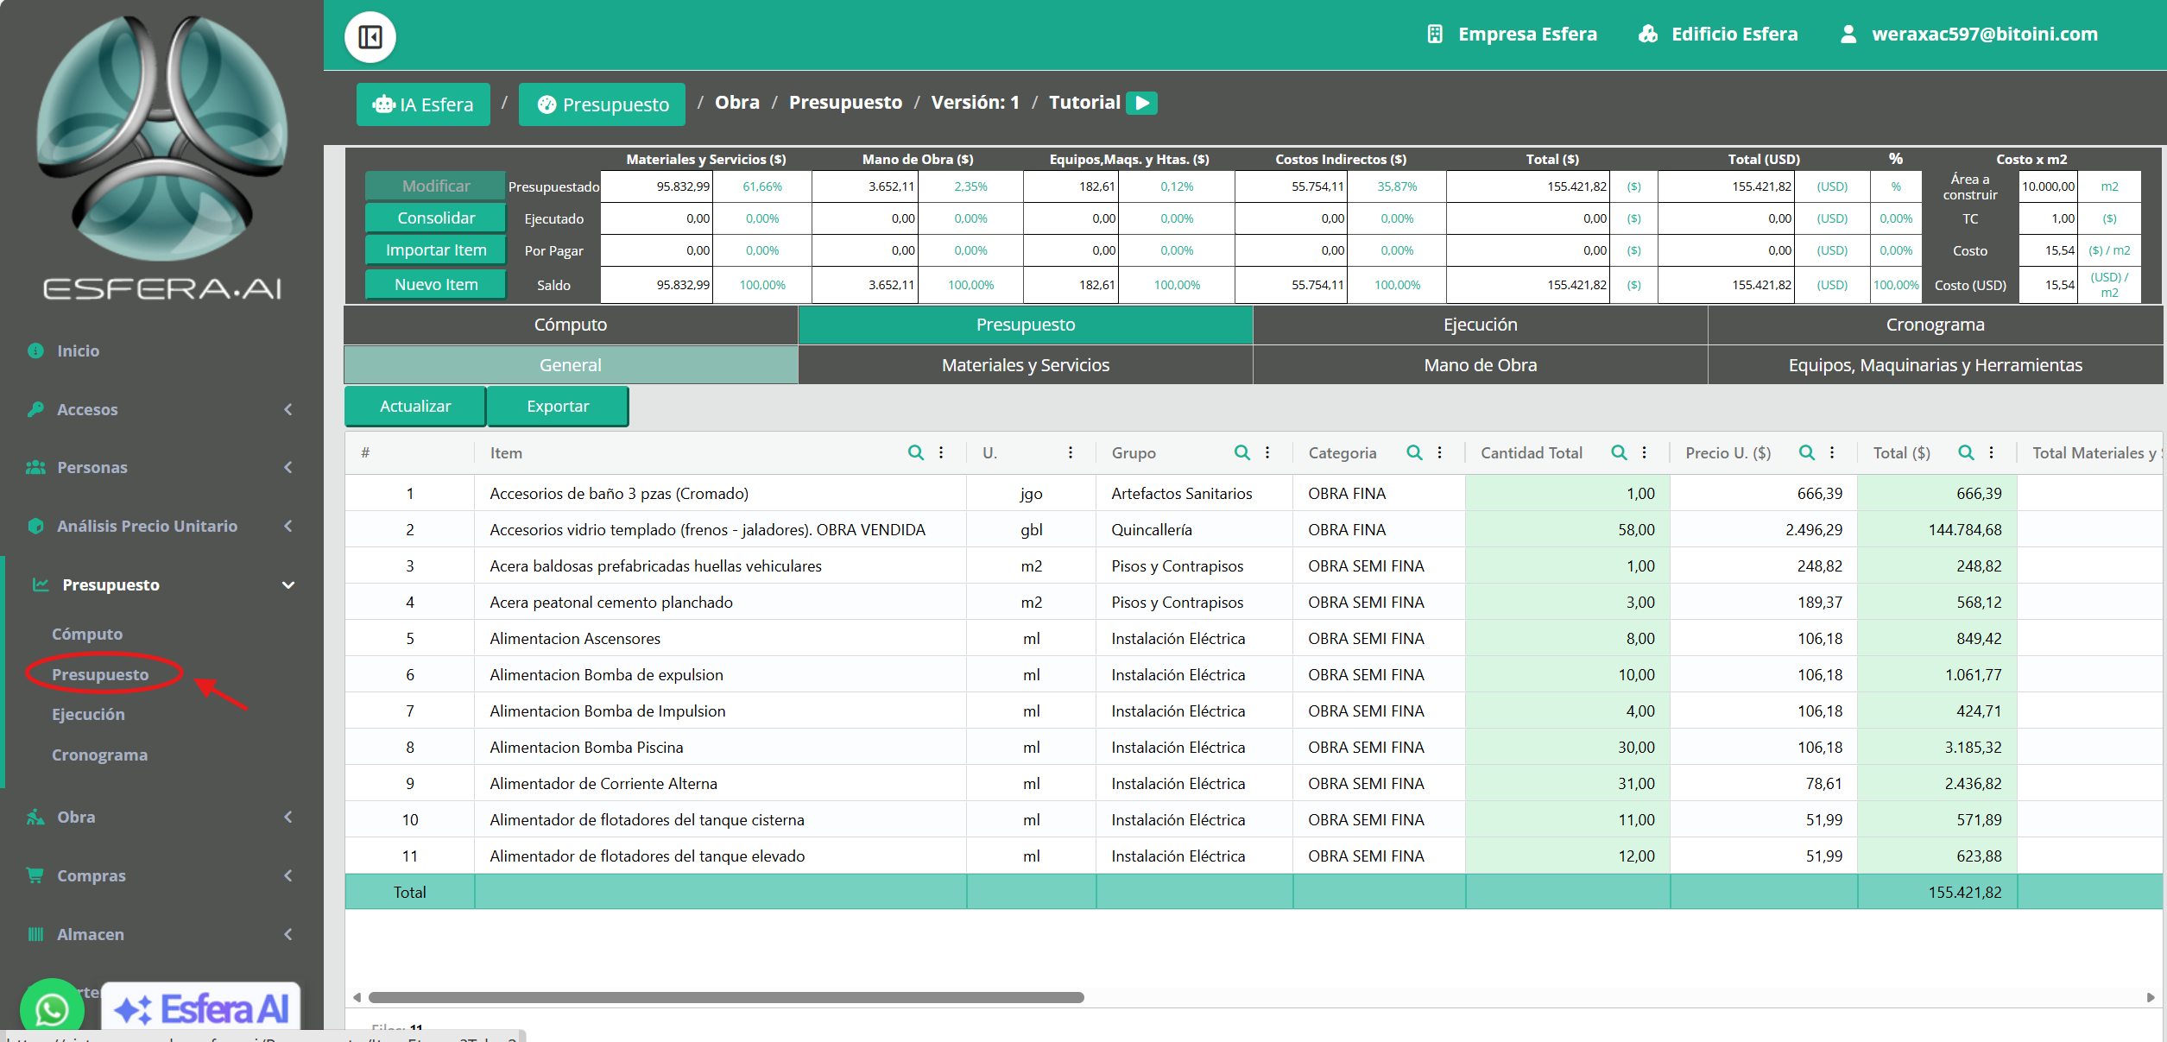2167x1042 pixels.
Task: Search the Total ($) column
Action: click(1966, 452)
